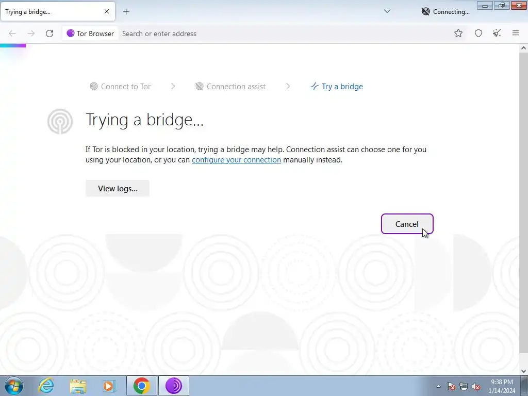528x396 pixels.
Task: Open the 'configure your connection' link
Action: click(x=236, y=160)
